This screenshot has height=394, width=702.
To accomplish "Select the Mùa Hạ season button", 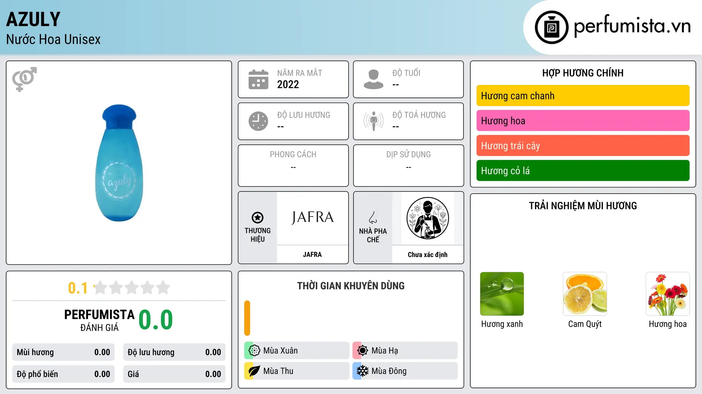I will pos(405,351).
